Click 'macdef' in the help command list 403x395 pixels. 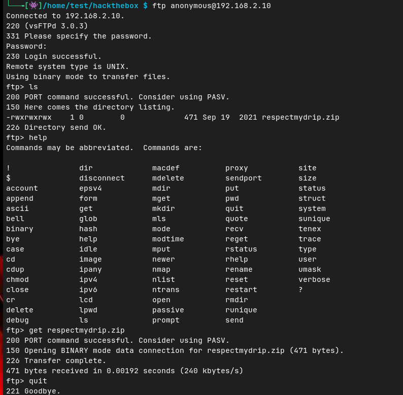click(166, 168)
